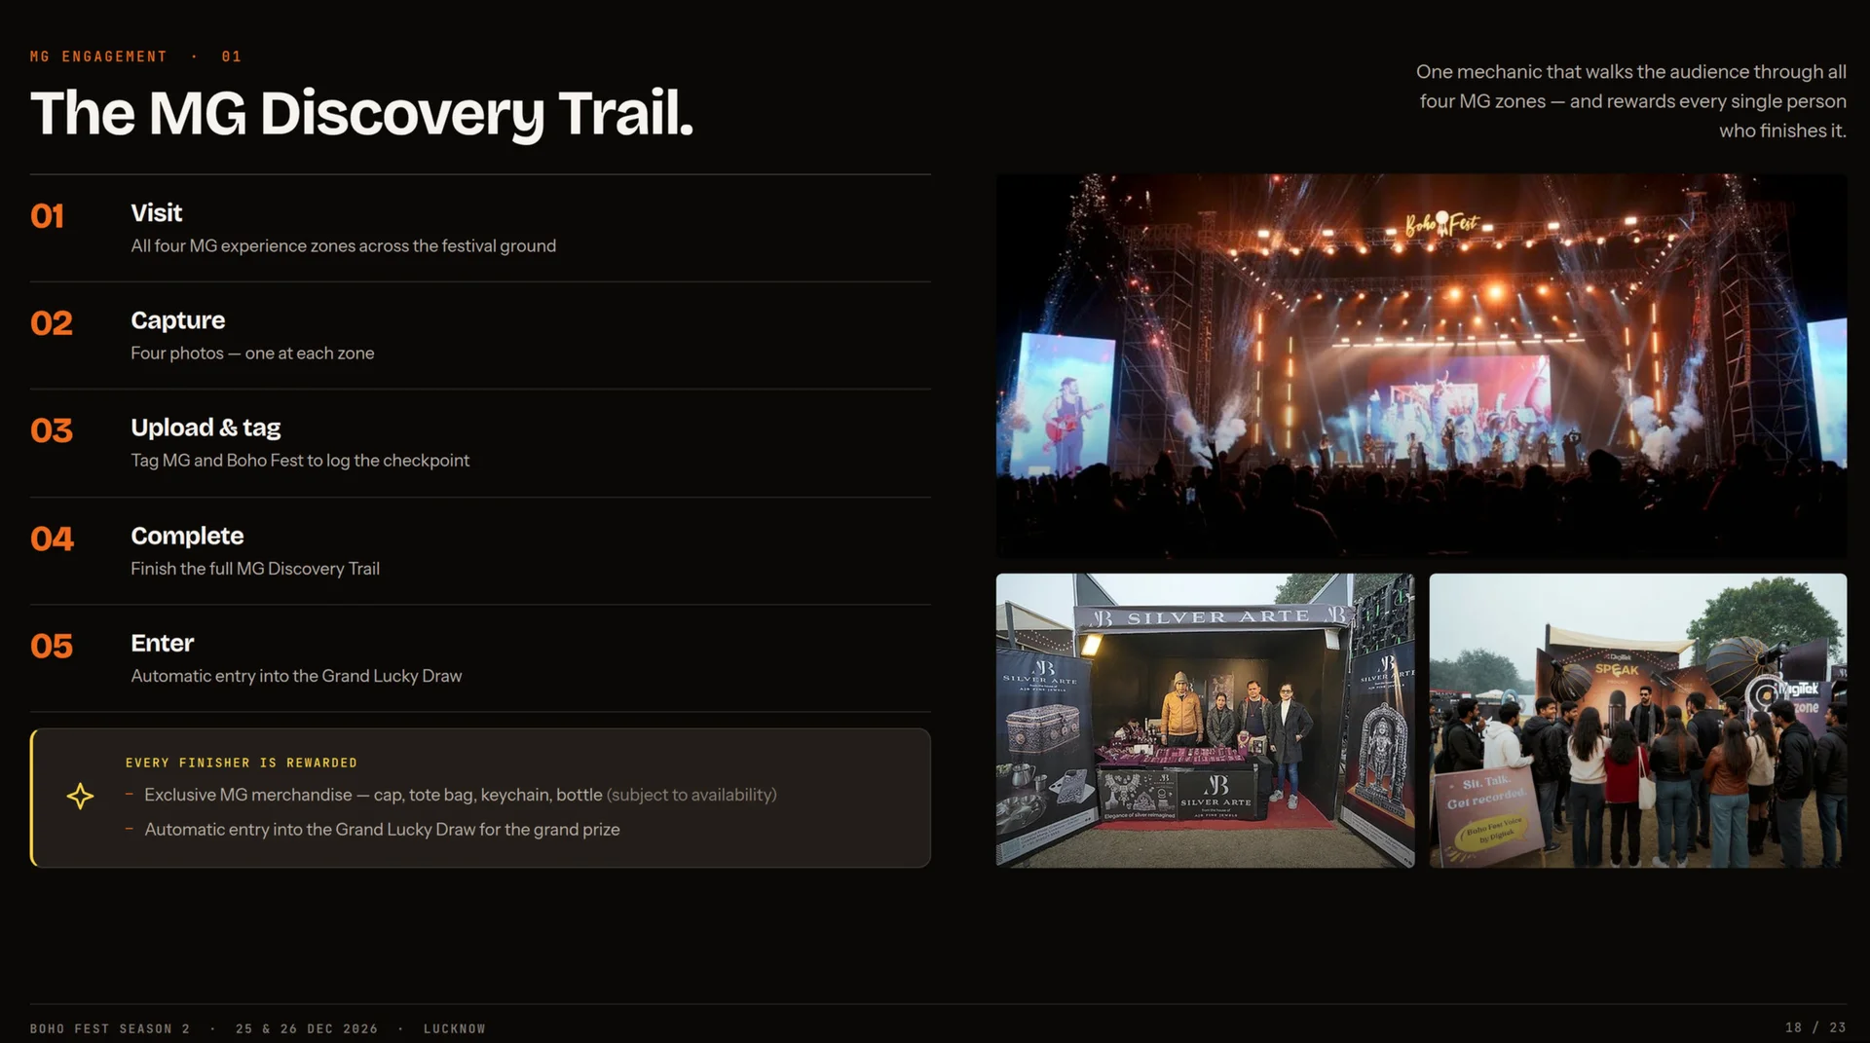Select the orange 03 step number
This screenshot has width=1870, height=1043.
pyautogui.click(x=52, y=430)
